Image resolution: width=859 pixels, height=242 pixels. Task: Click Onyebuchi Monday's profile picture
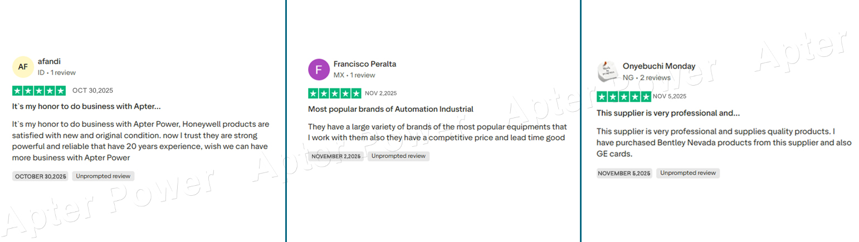(x=607, y=72)
